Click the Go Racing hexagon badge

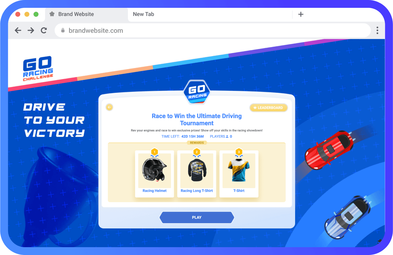tap(197, 92)
